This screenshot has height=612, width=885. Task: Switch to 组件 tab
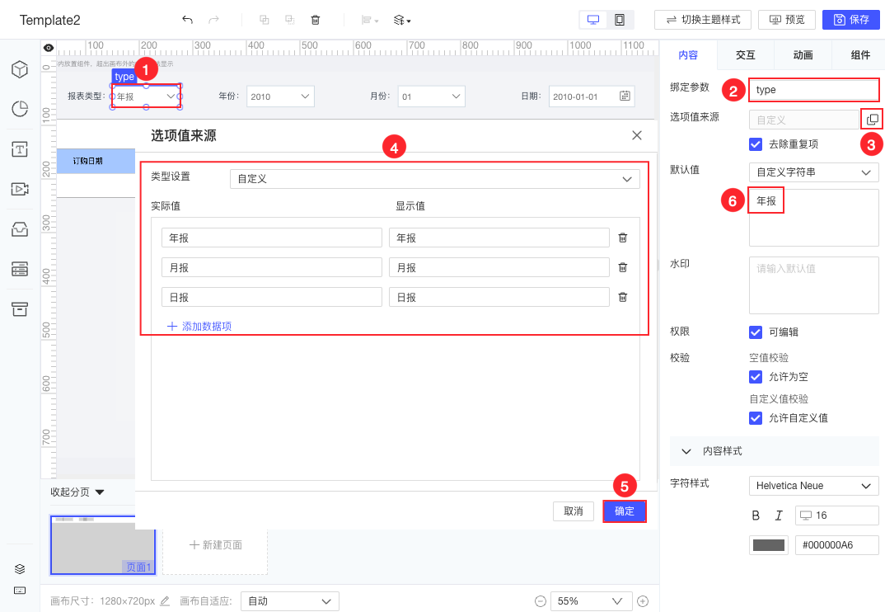[860, 54]
